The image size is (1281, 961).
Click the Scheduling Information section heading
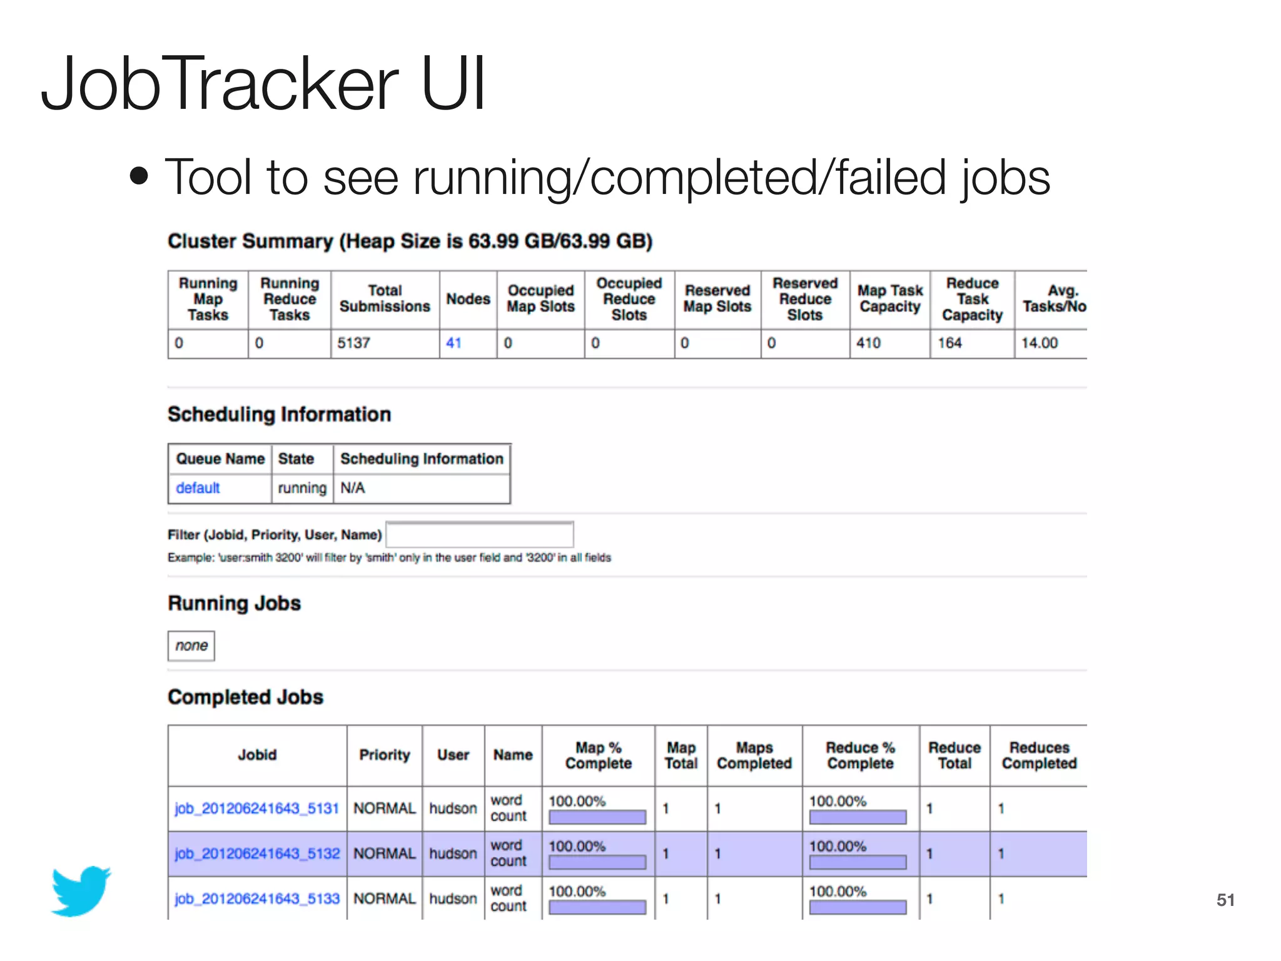pos(279,414)
